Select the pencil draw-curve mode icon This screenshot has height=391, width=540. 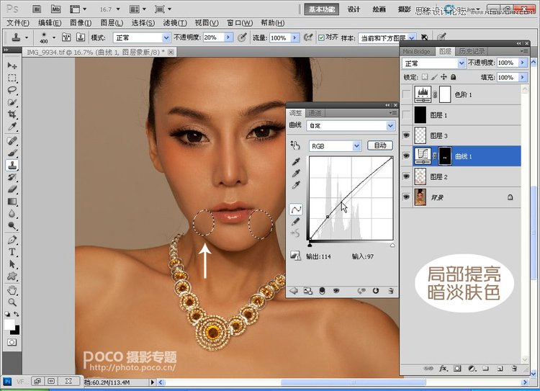(x=295, y=222)
